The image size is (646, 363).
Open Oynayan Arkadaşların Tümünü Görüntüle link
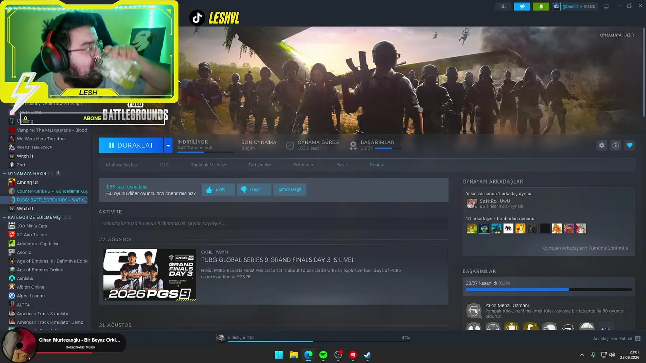585,248
